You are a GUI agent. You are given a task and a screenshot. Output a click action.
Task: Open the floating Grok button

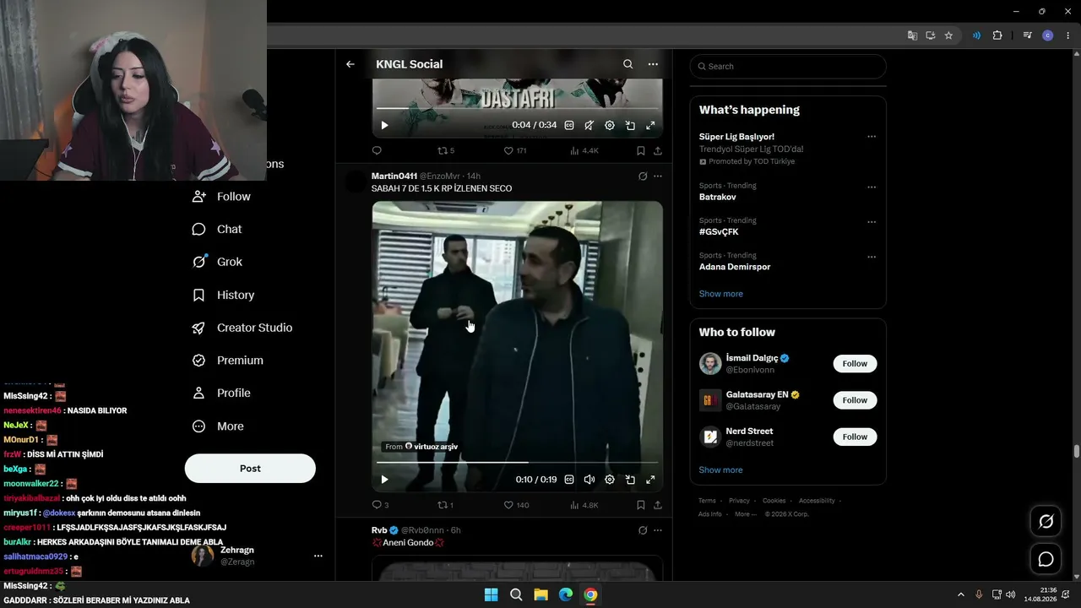[x=1046, y=522]
